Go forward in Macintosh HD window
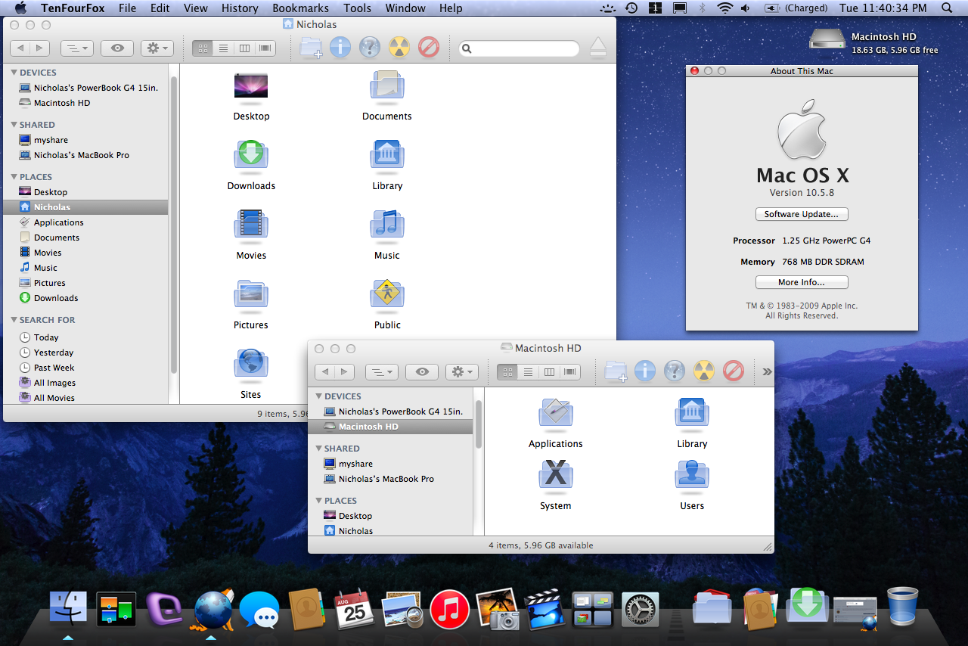 345,372
